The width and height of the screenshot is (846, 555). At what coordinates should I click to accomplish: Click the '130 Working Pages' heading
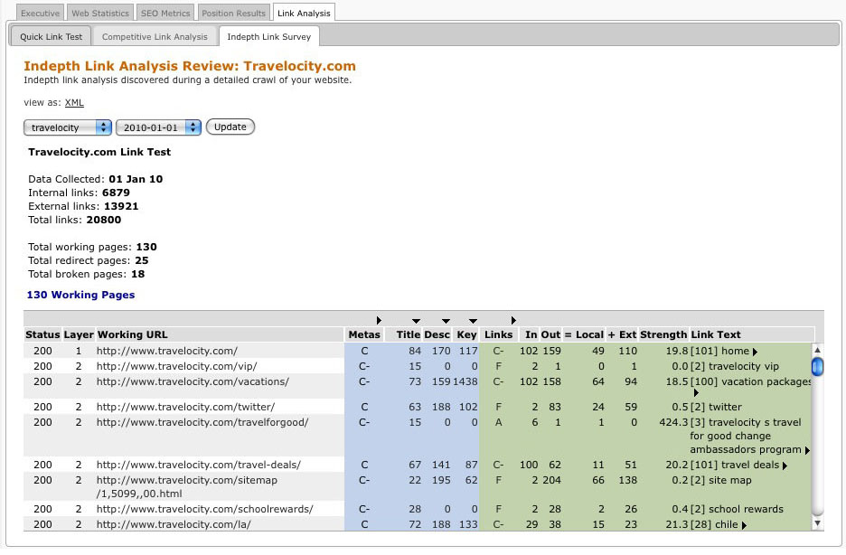click(81, 295)
